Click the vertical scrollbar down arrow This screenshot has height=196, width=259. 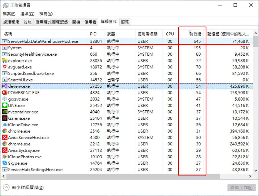pos(255,171)
